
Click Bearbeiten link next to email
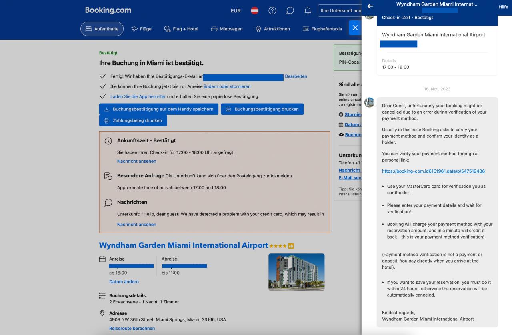tap(296, 76)
